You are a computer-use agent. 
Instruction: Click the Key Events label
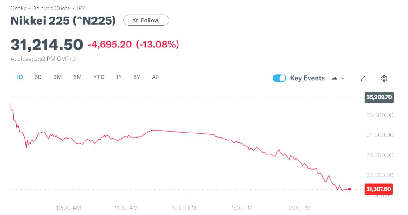307,78
